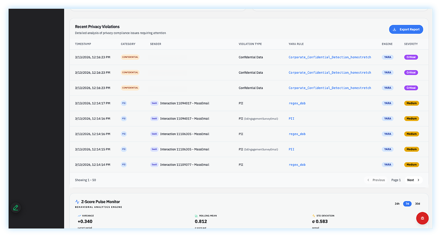
Task: Click the Z-Score Pulse Monitor pulse icon
Action: [77, 202]
